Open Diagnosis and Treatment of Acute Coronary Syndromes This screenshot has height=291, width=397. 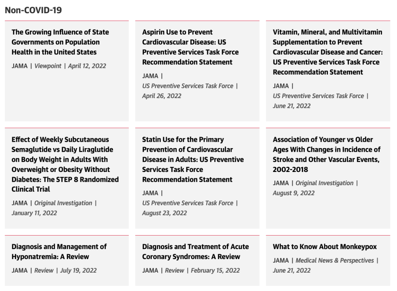(196, 252)
